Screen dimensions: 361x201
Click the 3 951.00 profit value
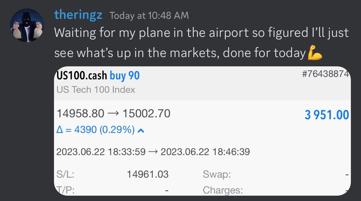[x=327, y=115]
